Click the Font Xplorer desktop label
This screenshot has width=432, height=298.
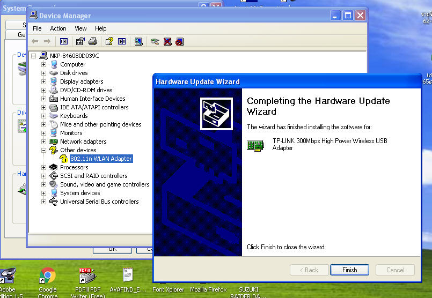point(169,289)
